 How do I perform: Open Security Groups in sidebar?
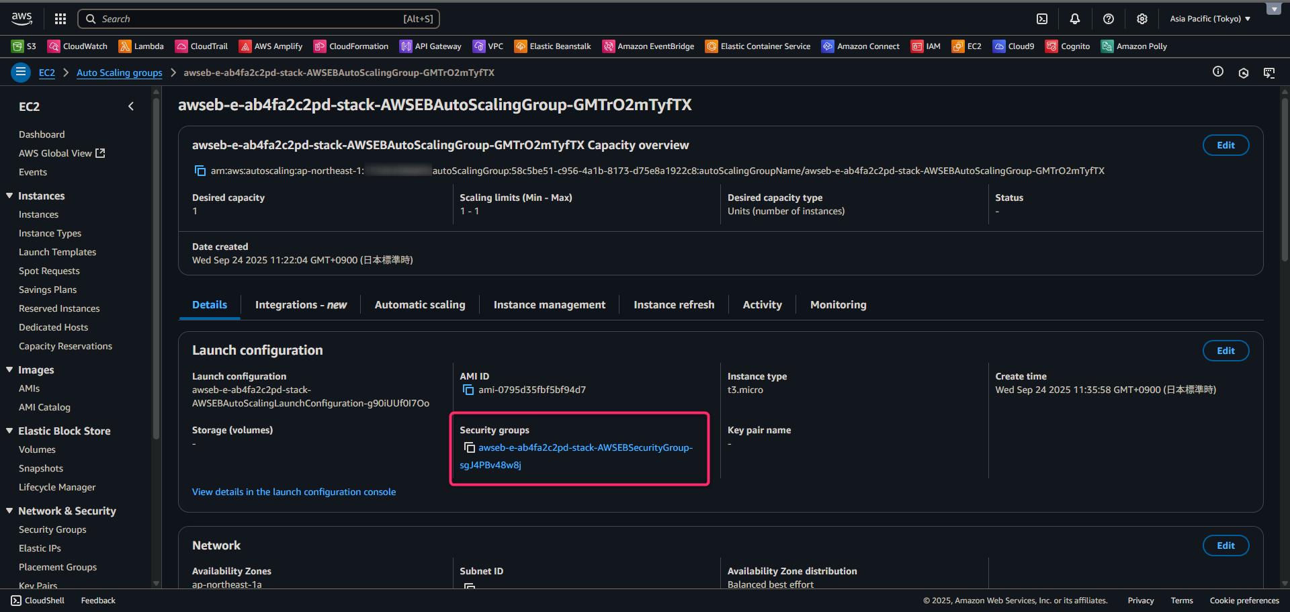click(x=52, y=529)
